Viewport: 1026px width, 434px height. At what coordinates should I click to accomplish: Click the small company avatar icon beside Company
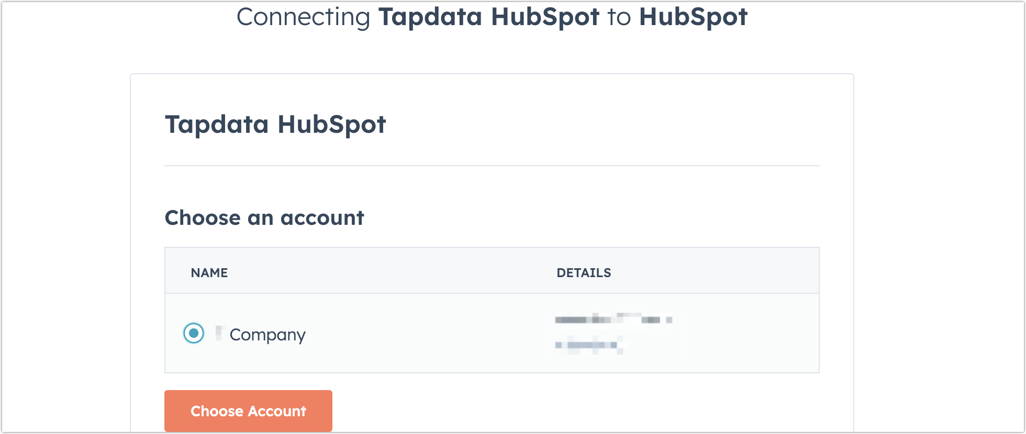218,333
